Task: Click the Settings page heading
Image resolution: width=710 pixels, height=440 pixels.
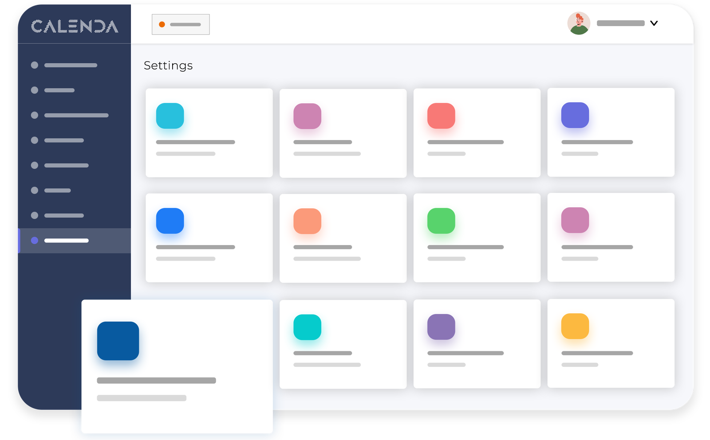Action: [168, 66]
